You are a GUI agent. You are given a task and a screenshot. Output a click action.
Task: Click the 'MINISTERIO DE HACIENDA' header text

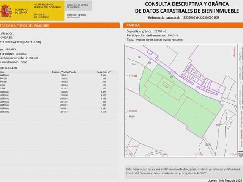(41, 16)
